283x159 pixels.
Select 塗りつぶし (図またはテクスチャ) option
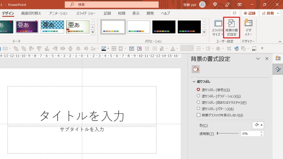click(198, 102)
